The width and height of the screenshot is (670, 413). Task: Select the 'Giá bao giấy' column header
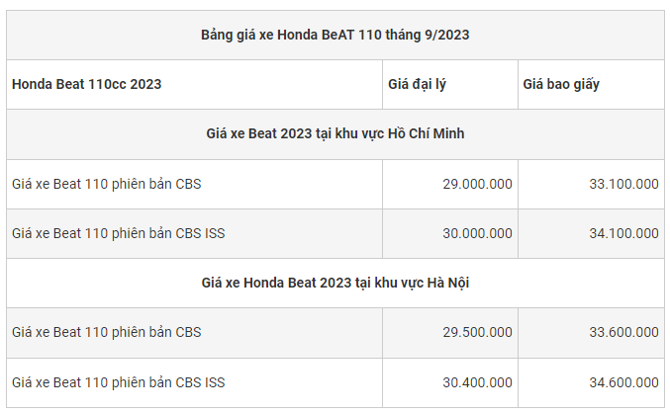(561, 84)
